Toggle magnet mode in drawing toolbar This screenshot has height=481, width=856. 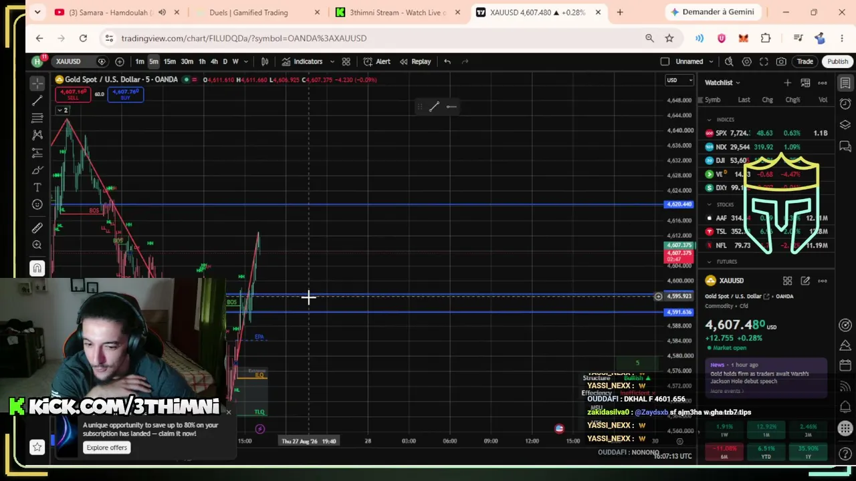click(x=37, y=269)
